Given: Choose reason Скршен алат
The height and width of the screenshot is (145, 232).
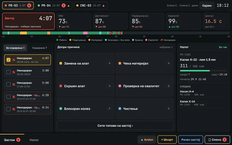Looking at the screenshot, I should pyautogui.click(x=86, y=86).
